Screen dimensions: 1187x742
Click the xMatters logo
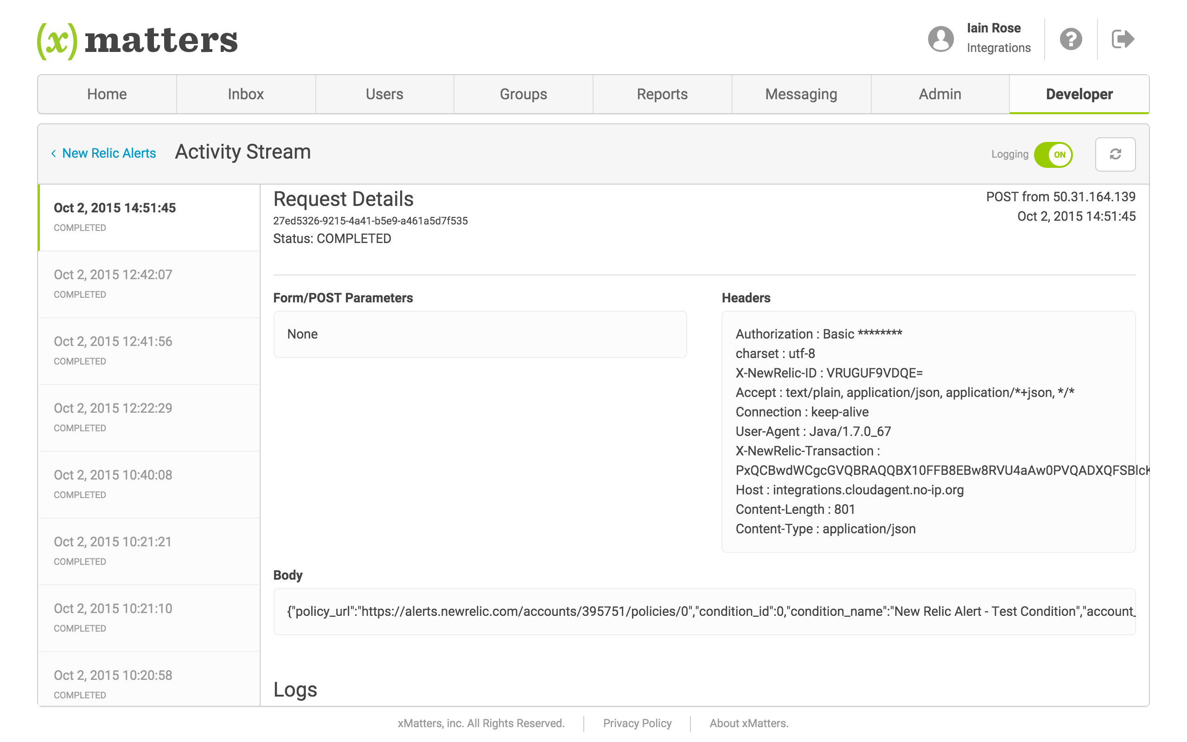pyautogui.click(x=137, y=41)
